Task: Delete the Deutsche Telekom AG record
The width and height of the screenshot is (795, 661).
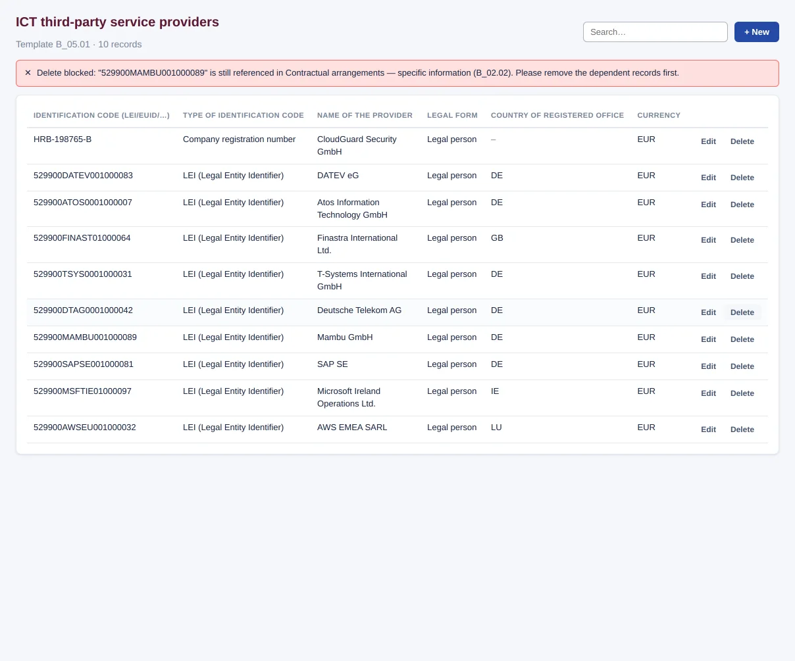Action: 742,312
